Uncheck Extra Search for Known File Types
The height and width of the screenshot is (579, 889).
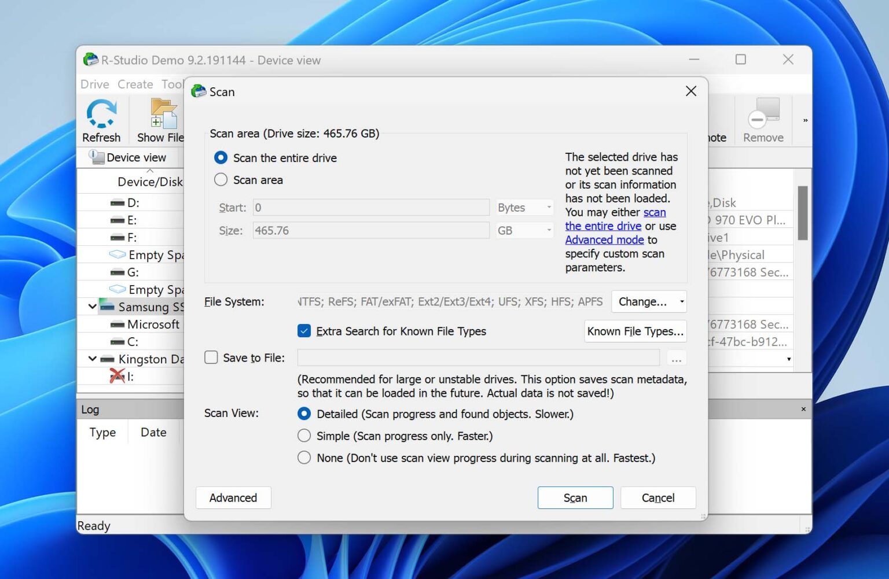(x=304, y=330)
